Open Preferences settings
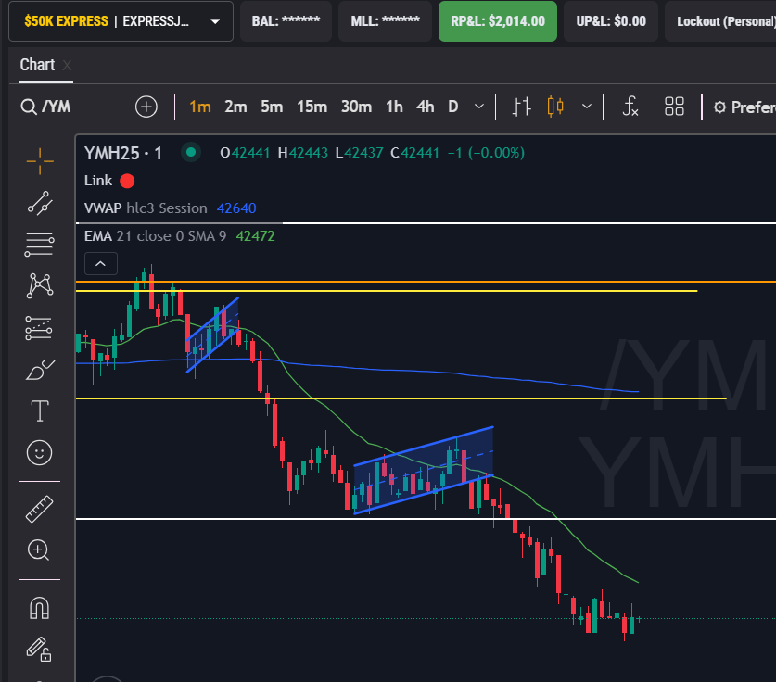This screenshot has height=682, width=776. 744,107
